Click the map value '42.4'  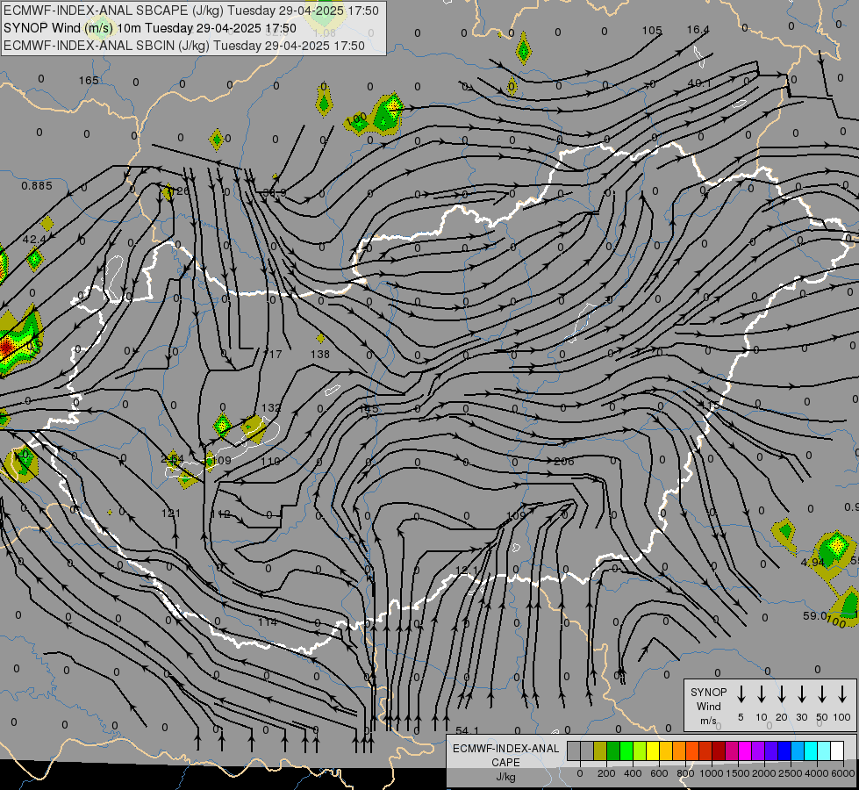tap(34, 240)
